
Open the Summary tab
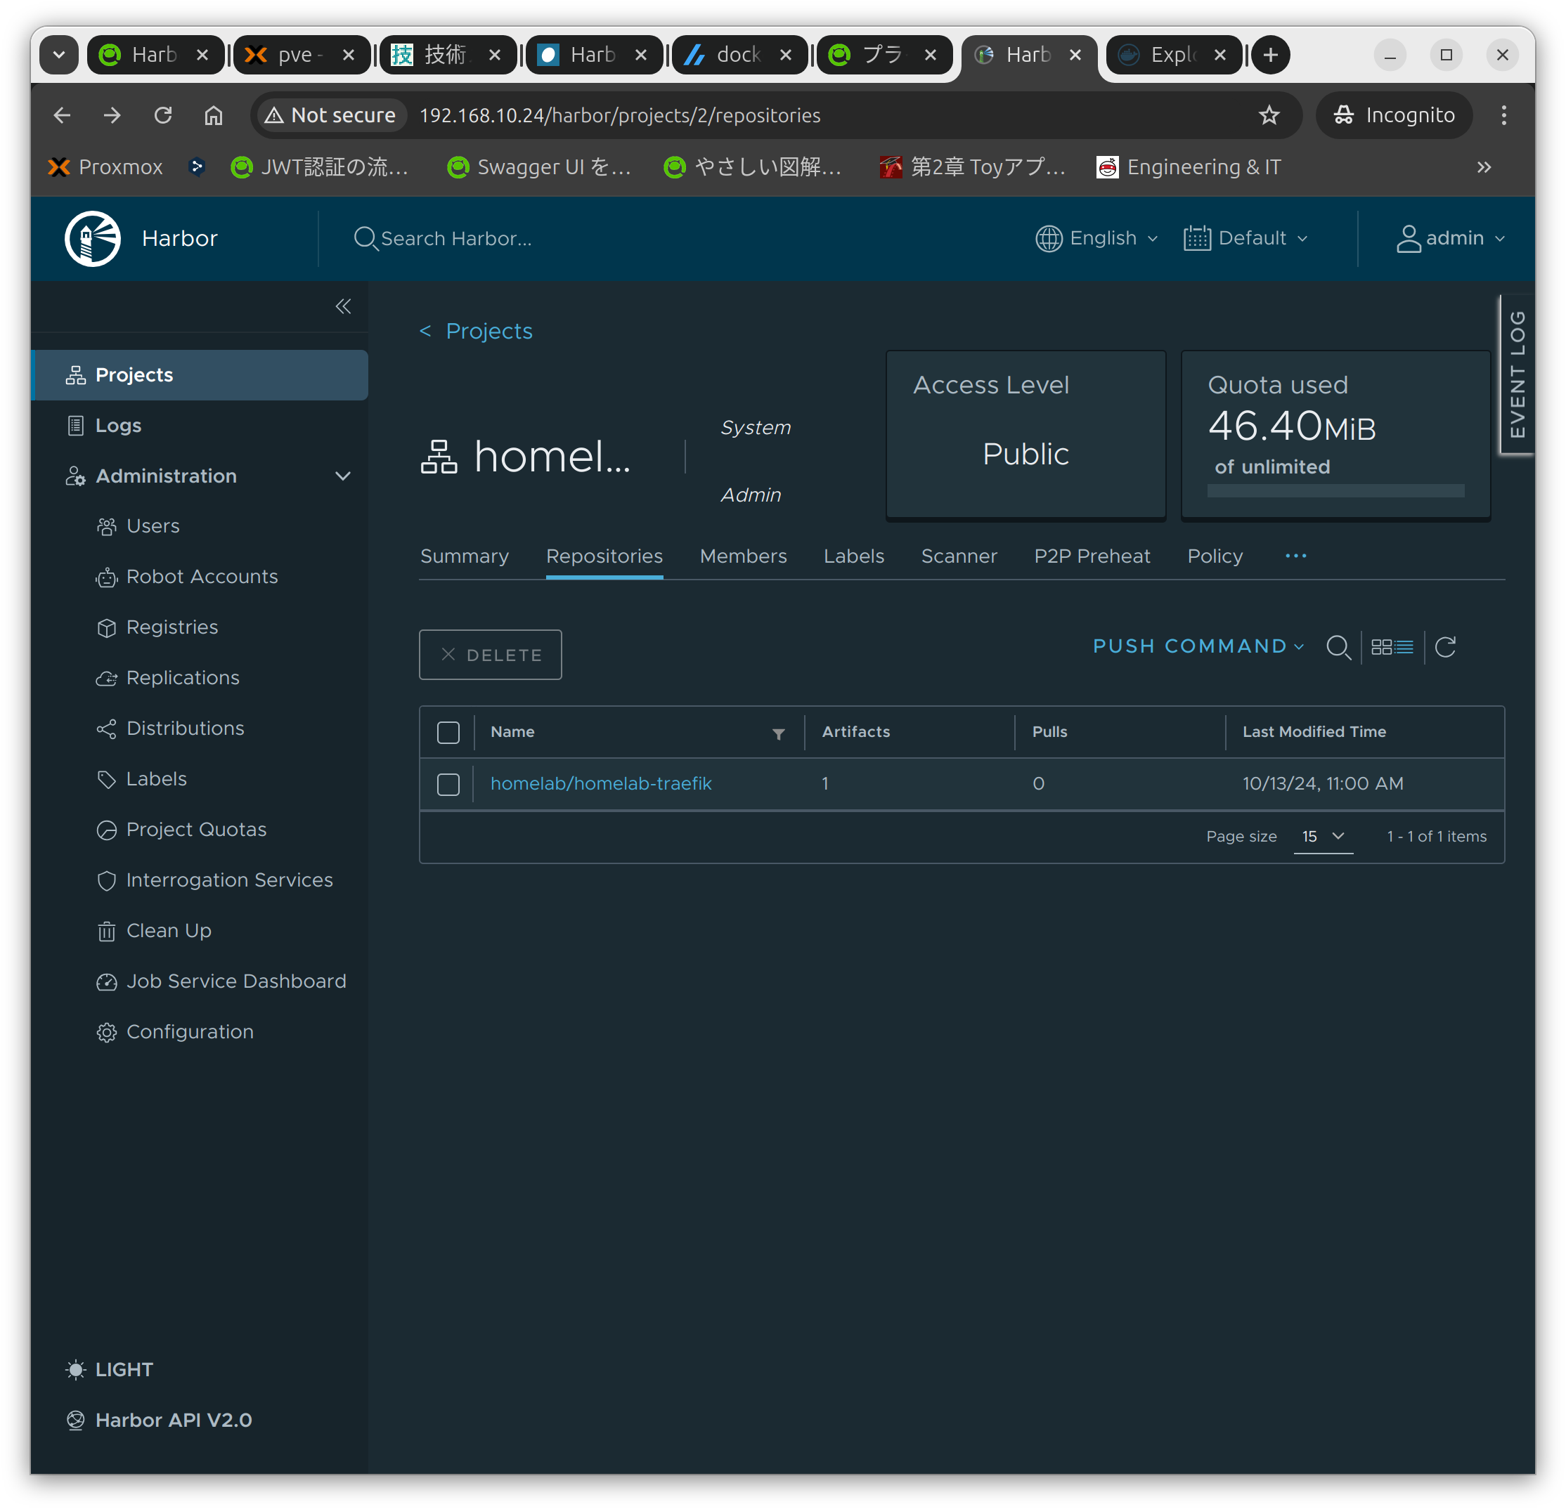tap(464, 556)
